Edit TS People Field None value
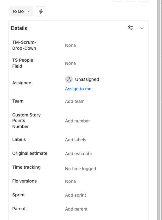Viewport: 162px width, 220px height. [x=70, y=63]
